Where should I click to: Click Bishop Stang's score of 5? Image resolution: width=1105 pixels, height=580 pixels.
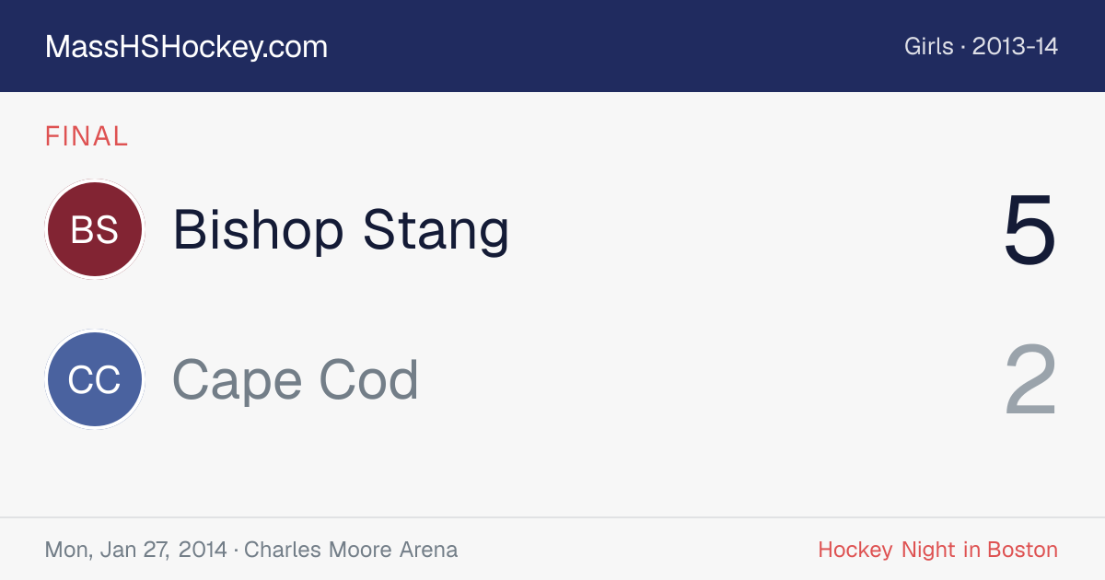click(x=1029, y=230)
